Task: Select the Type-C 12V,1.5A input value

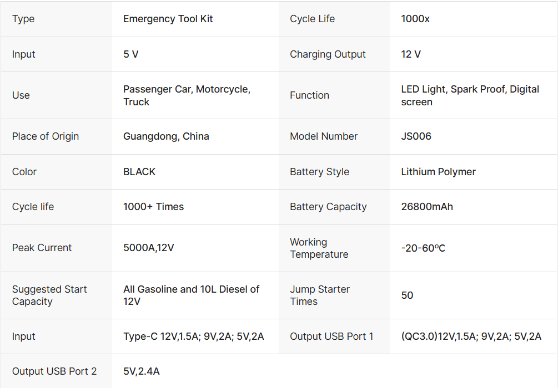Action: tap(193, 336)
